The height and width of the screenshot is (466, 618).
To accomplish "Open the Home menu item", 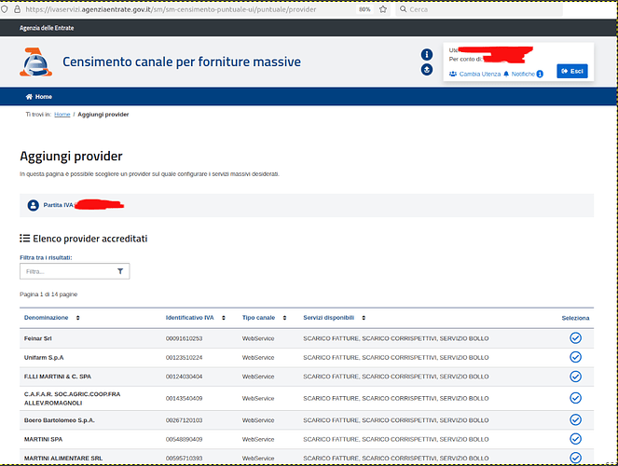I will [38, 97].
